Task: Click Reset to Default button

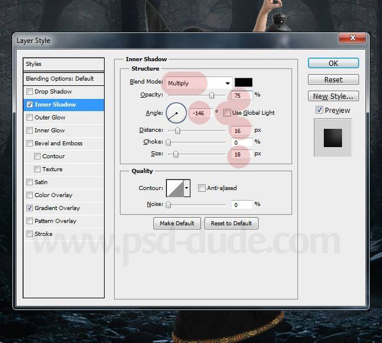Action: 232,224
